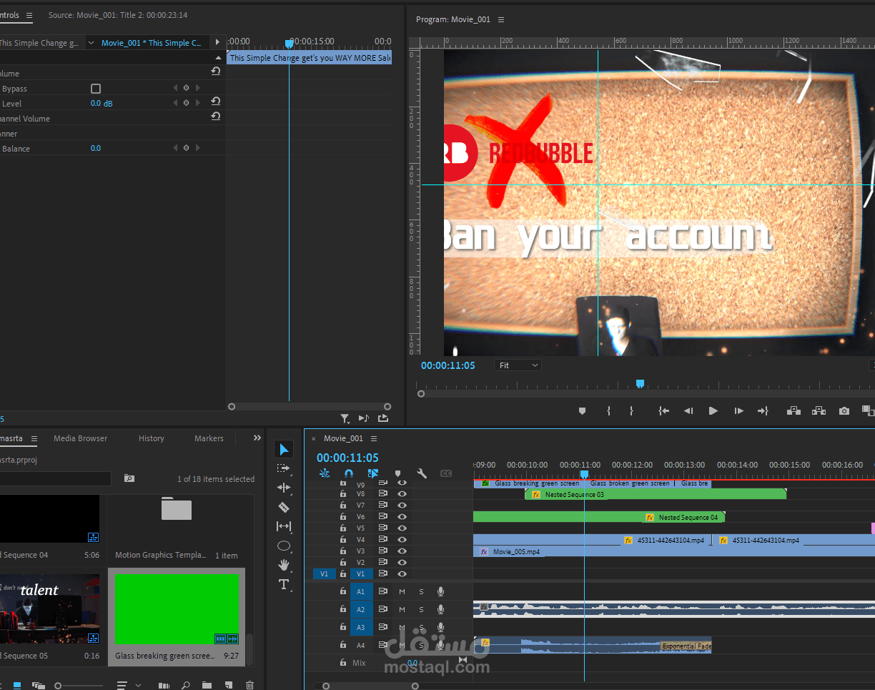Show overflow panel tabs chevron

tap(257, 438)
